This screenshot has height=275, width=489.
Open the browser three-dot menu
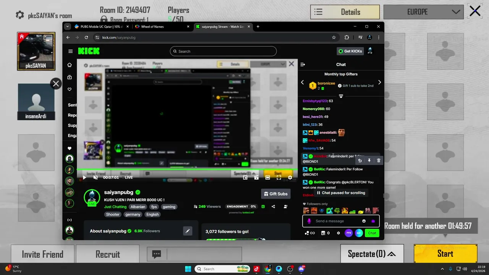click(379, 37)
